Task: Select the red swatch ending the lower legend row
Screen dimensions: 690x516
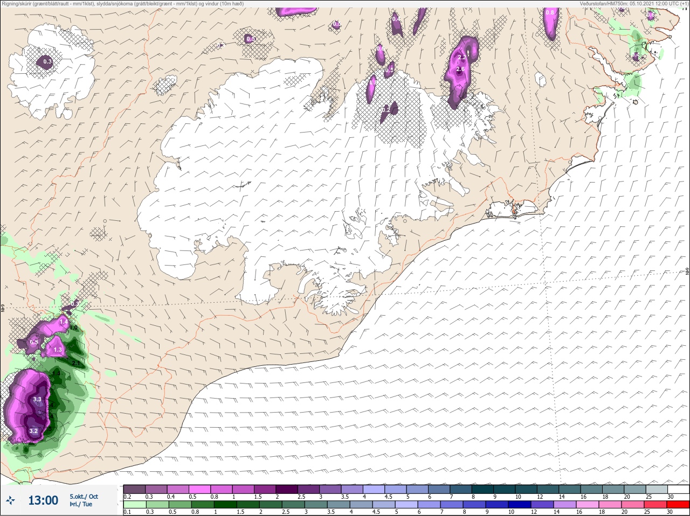Action: coord(678,505)
